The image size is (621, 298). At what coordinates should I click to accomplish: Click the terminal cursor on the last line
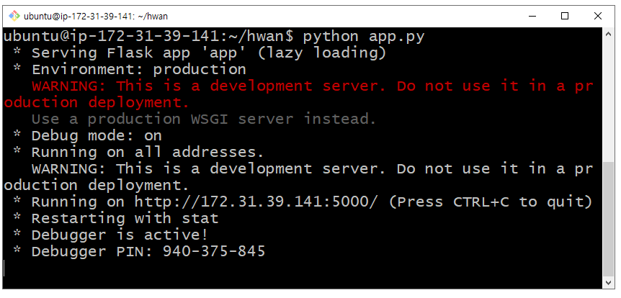pyautogui.click(x=5, y=268)
